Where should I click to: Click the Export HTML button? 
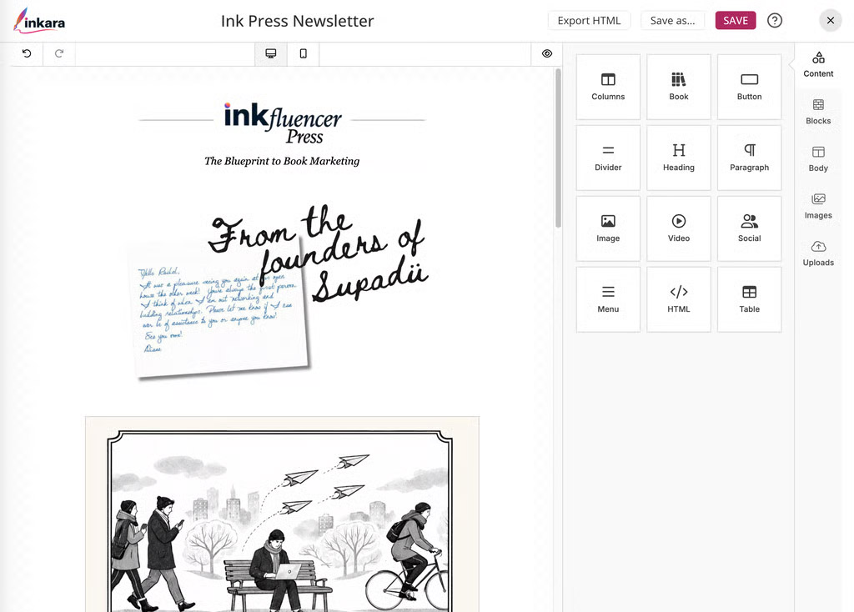[589, 21]
